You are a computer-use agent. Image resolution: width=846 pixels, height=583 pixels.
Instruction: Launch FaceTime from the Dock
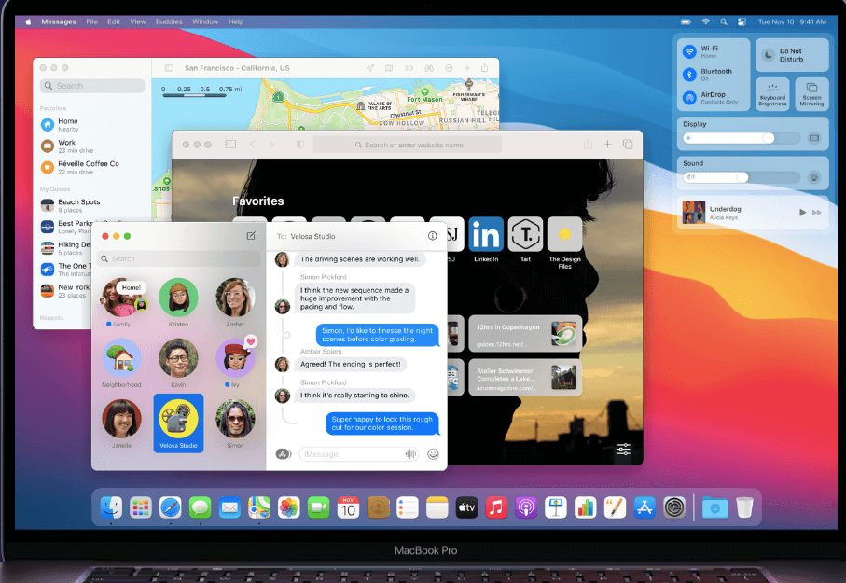pos(319,507)
